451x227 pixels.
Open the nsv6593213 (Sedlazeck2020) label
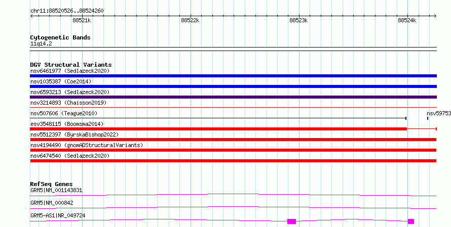[70, 92]
